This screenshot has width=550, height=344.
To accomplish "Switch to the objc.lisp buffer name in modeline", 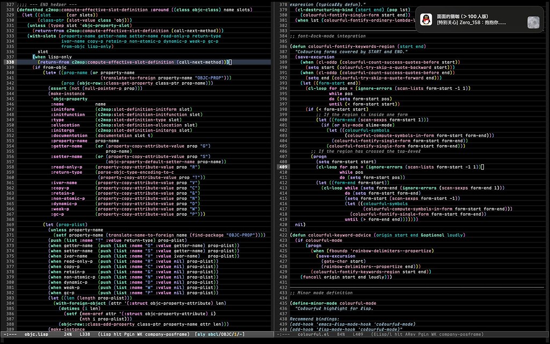I will pos(35,334).
